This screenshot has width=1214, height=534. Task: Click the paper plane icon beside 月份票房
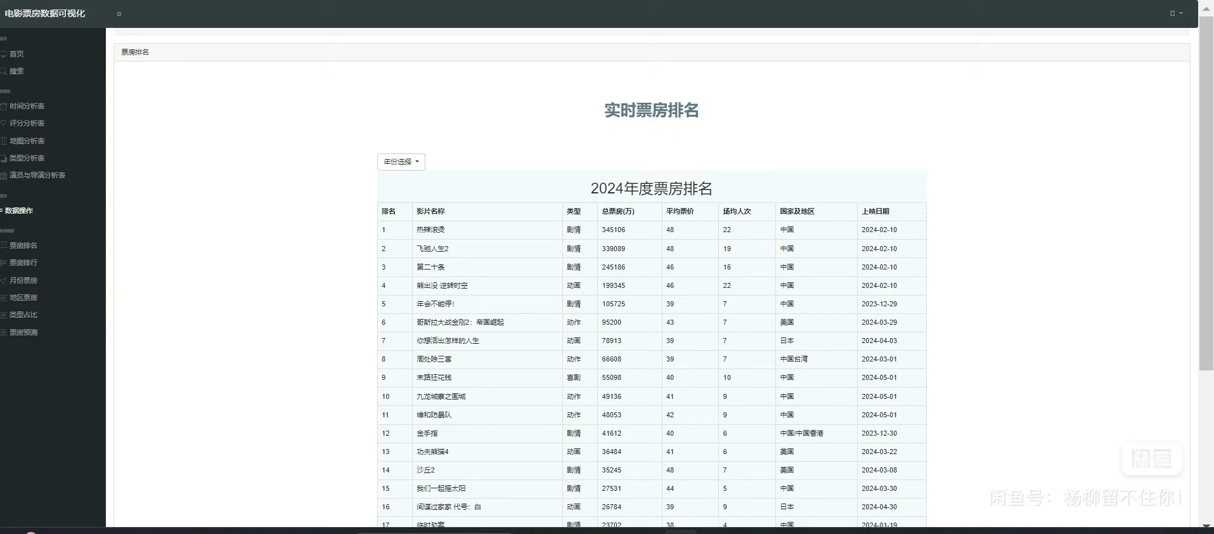(3, 281)
